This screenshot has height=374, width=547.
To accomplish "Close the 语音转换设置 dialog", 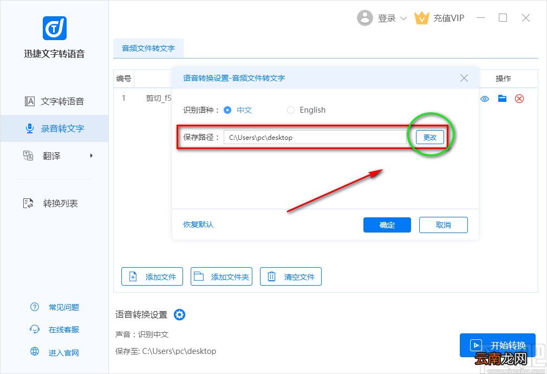I will (x=464, y=78).
